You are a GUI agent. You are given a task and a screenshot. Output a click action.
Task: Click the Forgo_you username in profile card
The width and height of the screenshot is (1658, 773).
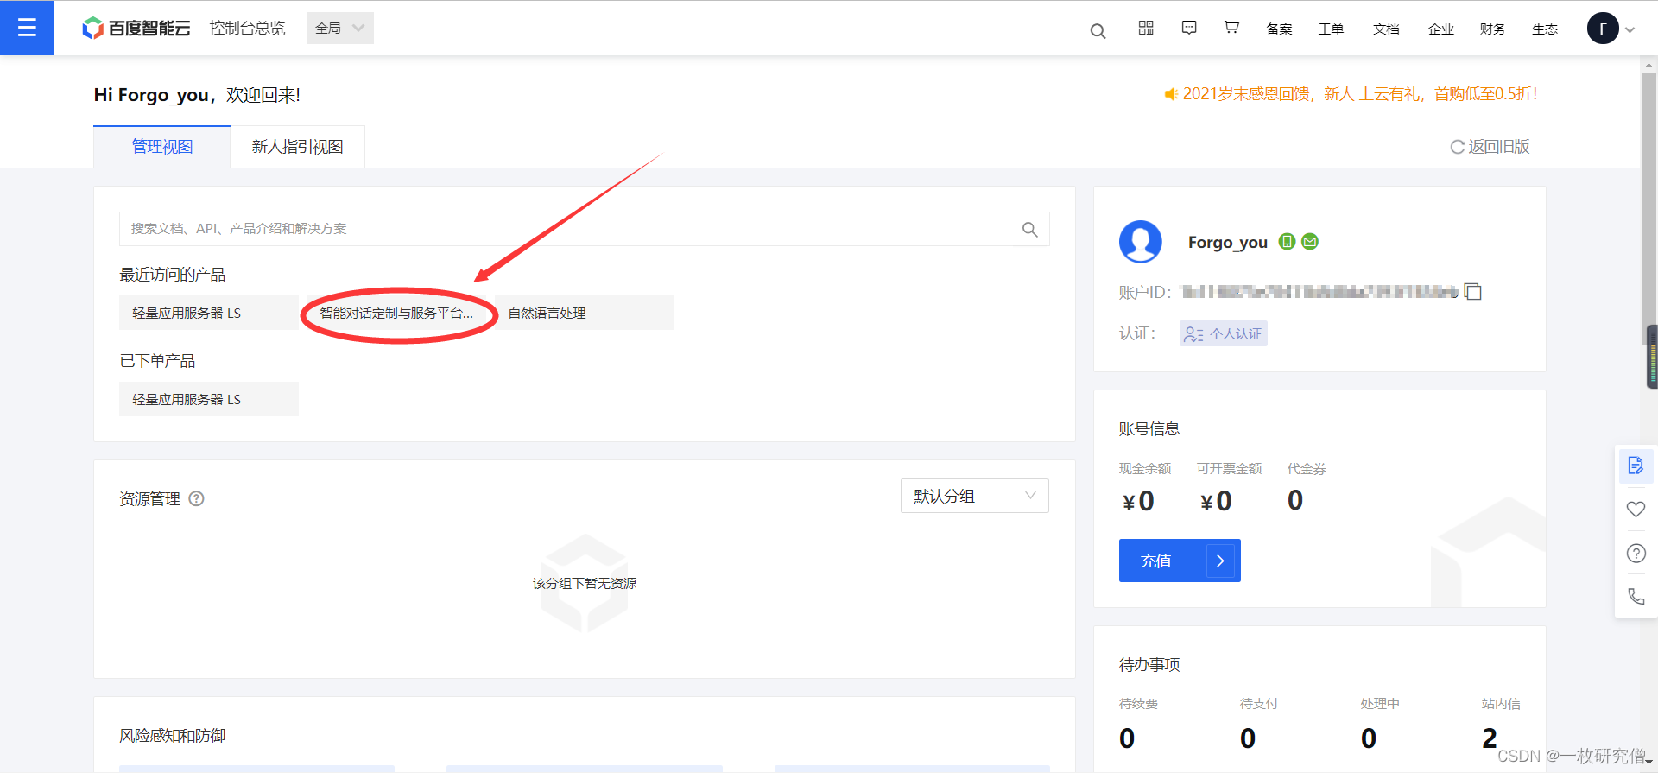coord(1227,243)
